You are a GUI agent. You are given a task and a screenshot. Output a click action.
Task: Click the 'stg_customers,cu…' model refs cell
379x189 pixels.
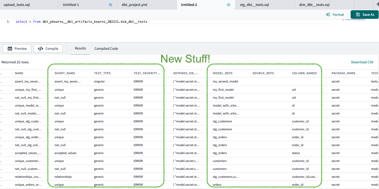click(x=226, y=177)
